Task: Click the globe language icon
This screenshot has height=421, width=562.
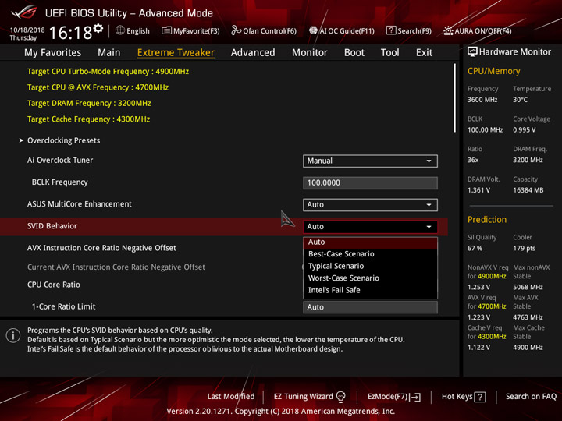Action: click(120, 30)
